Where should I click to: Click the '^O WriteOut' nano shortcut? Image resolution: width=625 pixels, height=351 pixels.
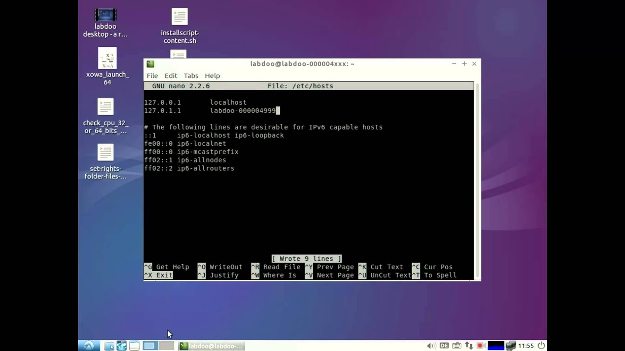[220, 267]
